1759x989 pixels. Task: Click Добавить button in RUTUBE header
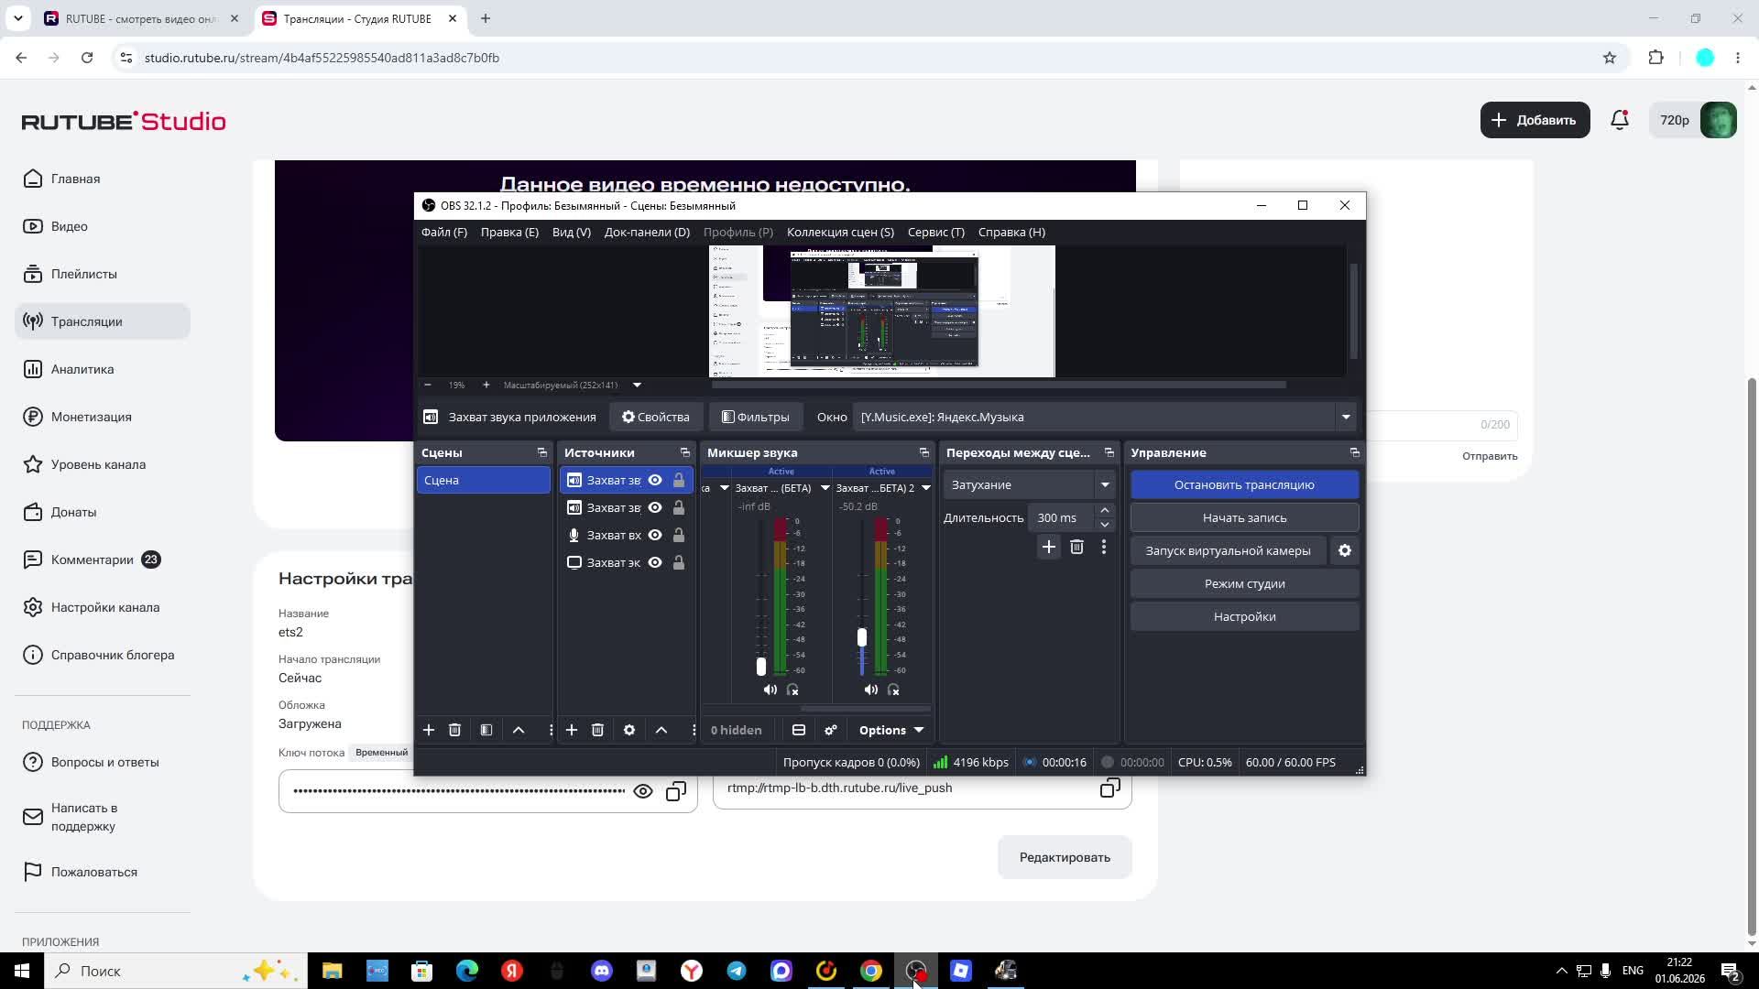[x=1535, y=120]
